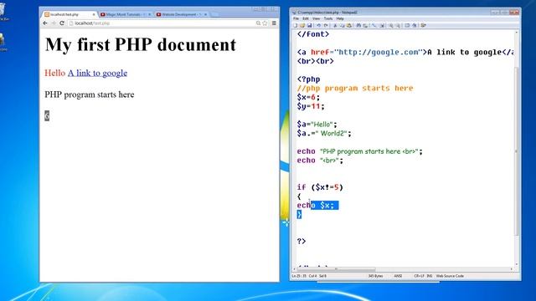The width and height of the screenshot is (536, 301).
Task: Click '345 Bytes' in the Notepad2 status bar
Action: [376, 276]
